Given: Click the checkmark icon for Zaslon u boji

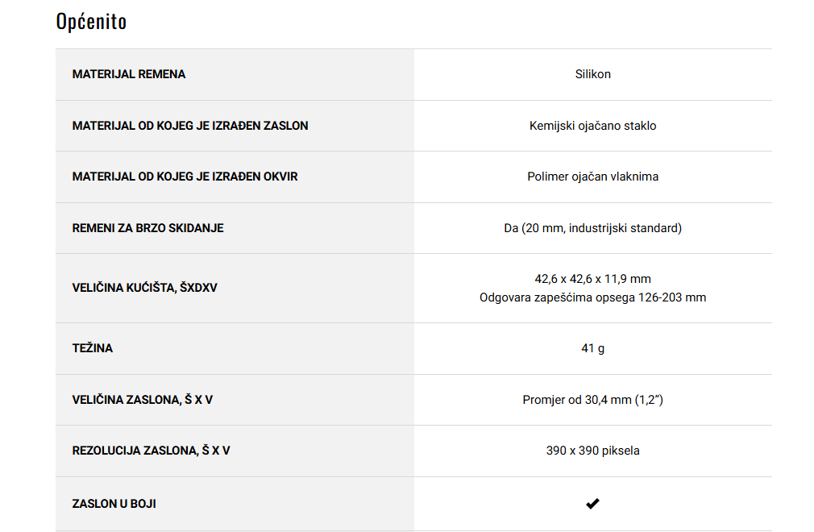Looking at the screenshot, I should coord(592,504).
